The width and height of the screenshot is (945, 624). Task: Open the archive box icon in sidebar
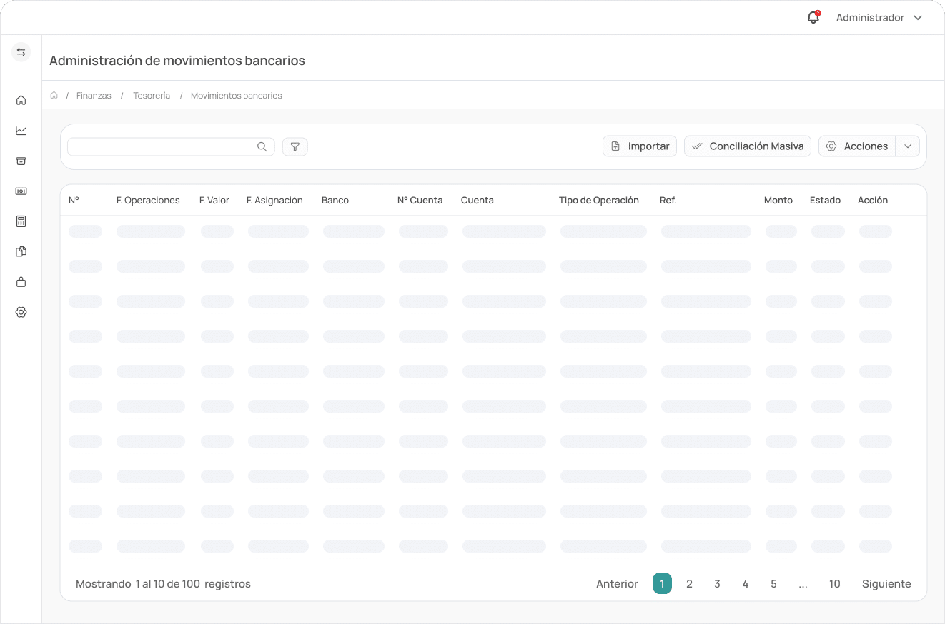click(x=21, y=161)
